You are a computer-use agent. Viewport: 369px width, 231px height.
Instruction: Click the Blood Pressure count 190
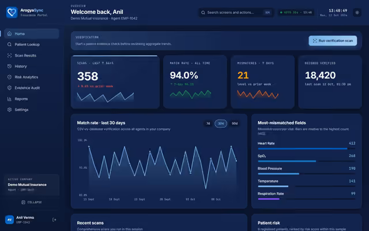pyautogui.click(x=352, y=169)
